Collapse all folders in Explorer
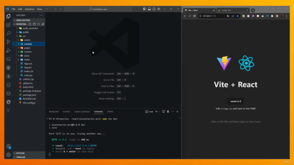 tap(43, 24)
